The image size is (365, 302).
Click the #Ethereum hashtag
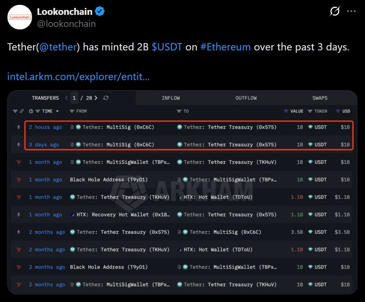click(225, 47)
